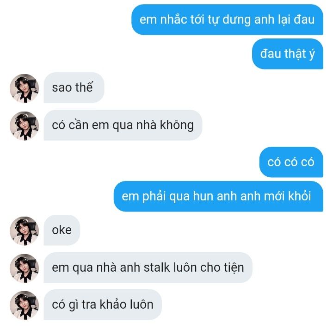Click the word 'stalk' in the gray message
333x330 pixels.
click(157, 268)
